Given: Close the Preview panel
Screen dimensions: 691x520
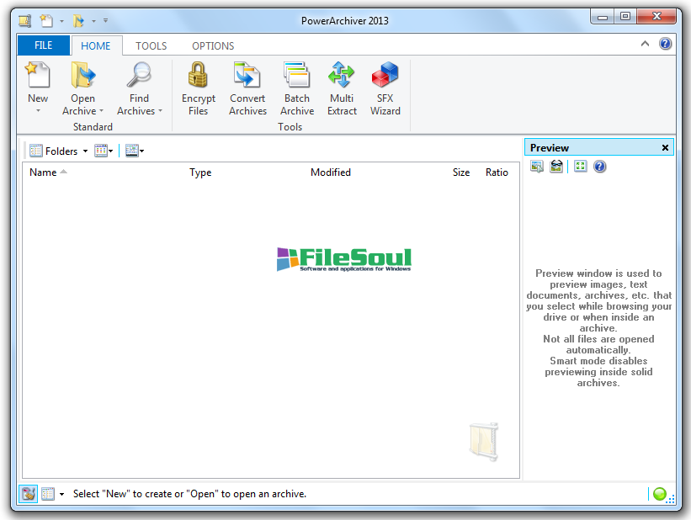Looking at the screenshot, I should (665, 147).
